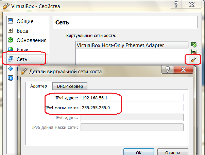
Task: Click the IPv4 маска сети field
Action: (132, 108)
